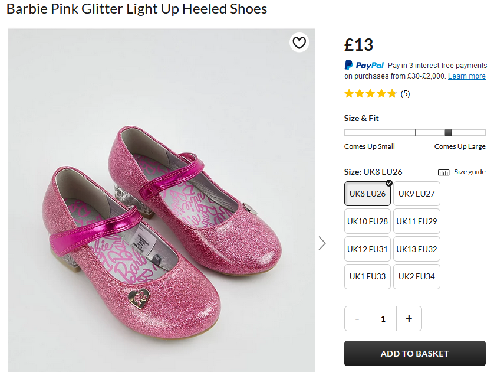Choose size UK10 EU28
The height and width of the screenshot is (372, 494).
tap(367, 221)
